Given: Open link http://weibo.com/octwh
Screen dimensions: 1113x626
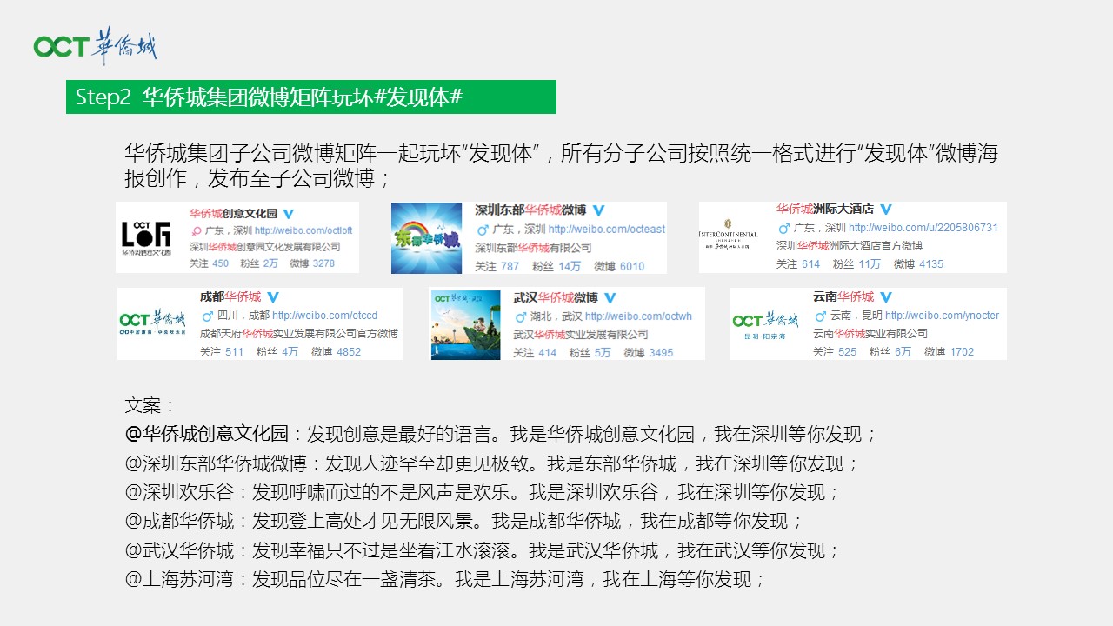Looking at the screenshot, I should coord(638,316).
